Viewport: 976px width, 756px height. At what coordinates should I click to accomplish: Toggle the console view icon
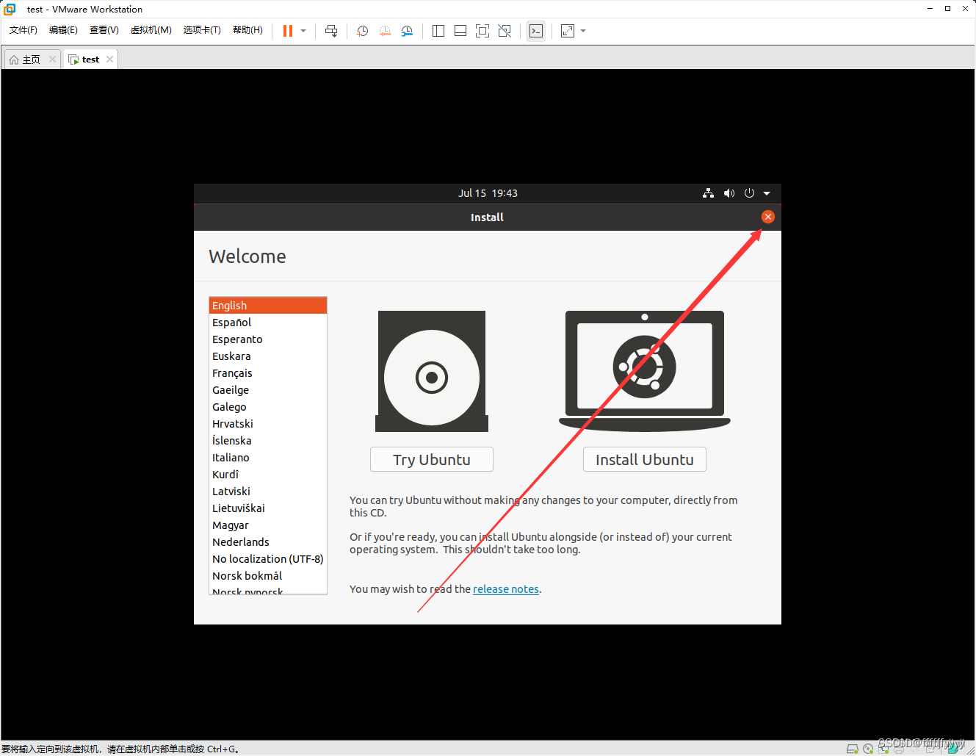536,31
